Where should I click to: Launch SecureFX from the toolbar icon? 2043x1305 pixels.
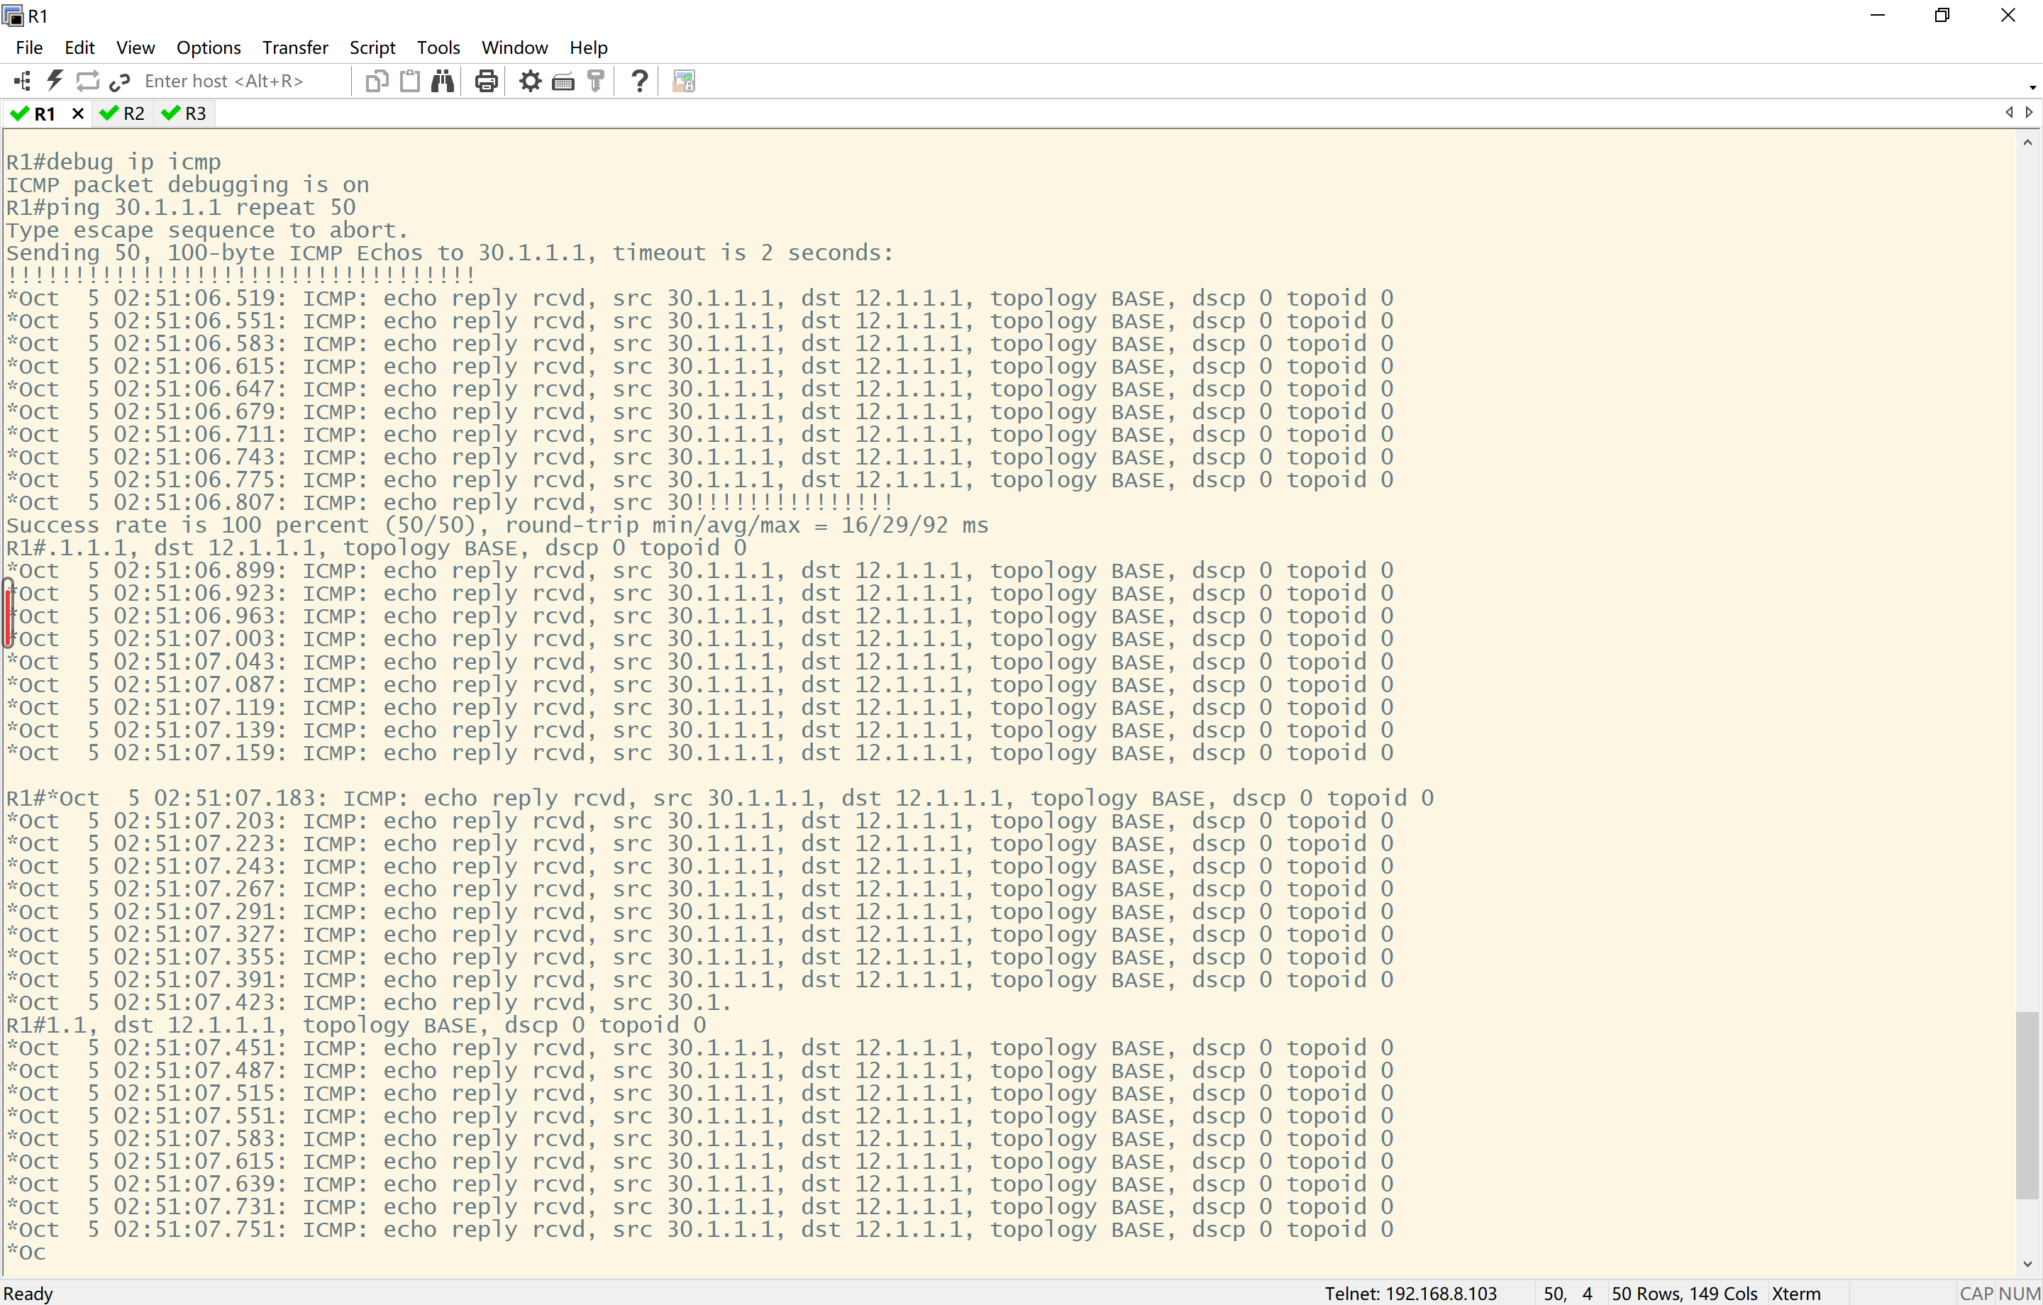click(x=684, y=81)
